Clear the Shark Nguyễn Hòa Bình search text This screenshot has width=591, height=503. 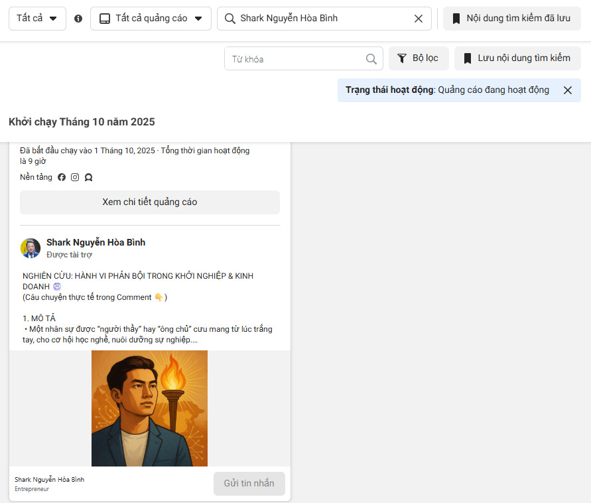click(419, 19)
